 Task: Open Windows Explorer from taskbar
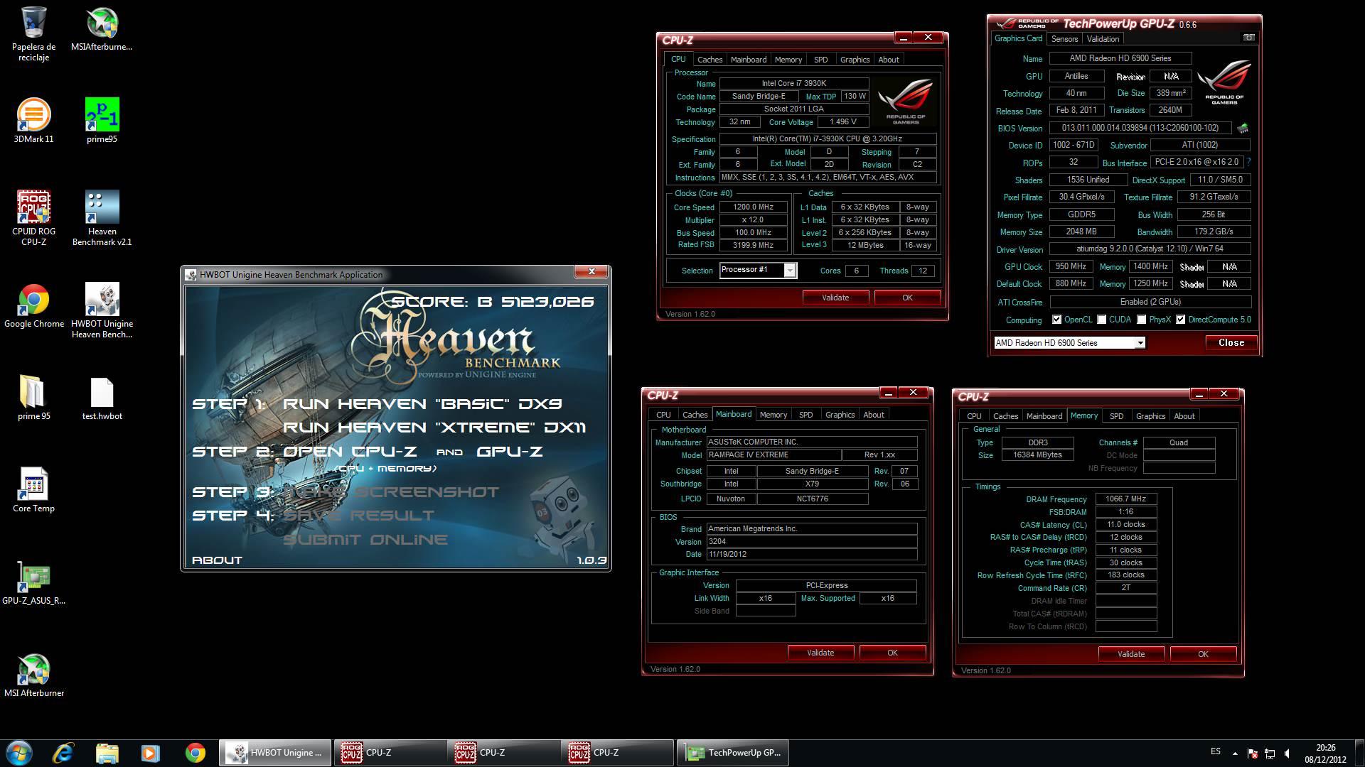pos(107,753)
